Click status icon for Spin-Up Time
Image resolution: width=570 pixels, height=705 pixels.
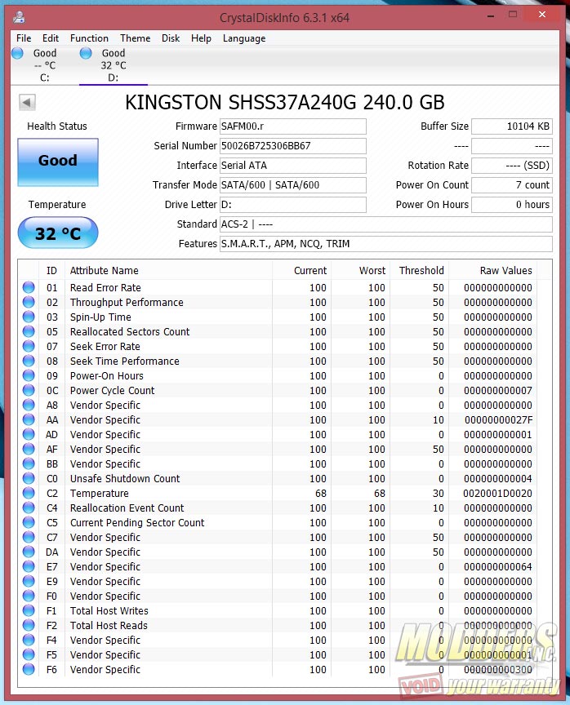29,317
